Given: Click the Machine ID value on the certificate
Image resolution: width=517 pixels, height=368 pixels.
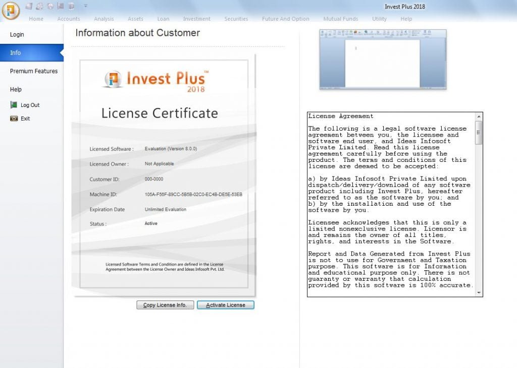Looking at the screenshot, I should click(x=193, y=195).
